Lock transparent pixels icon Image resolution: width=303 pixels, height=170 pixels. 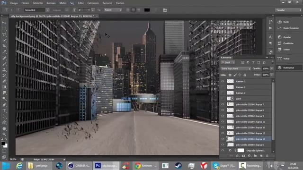230,75
